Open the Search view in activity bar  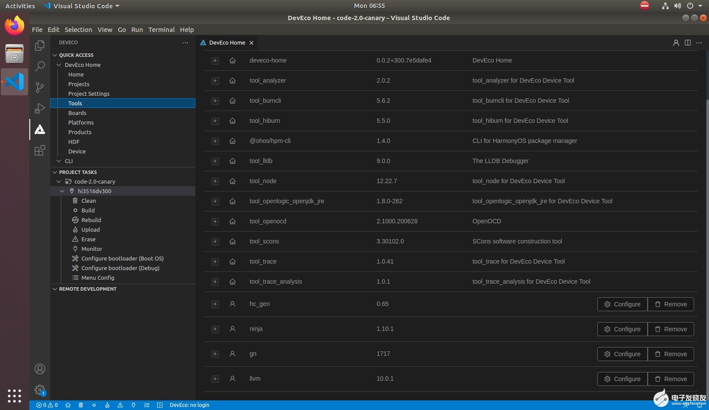point(40,66)
